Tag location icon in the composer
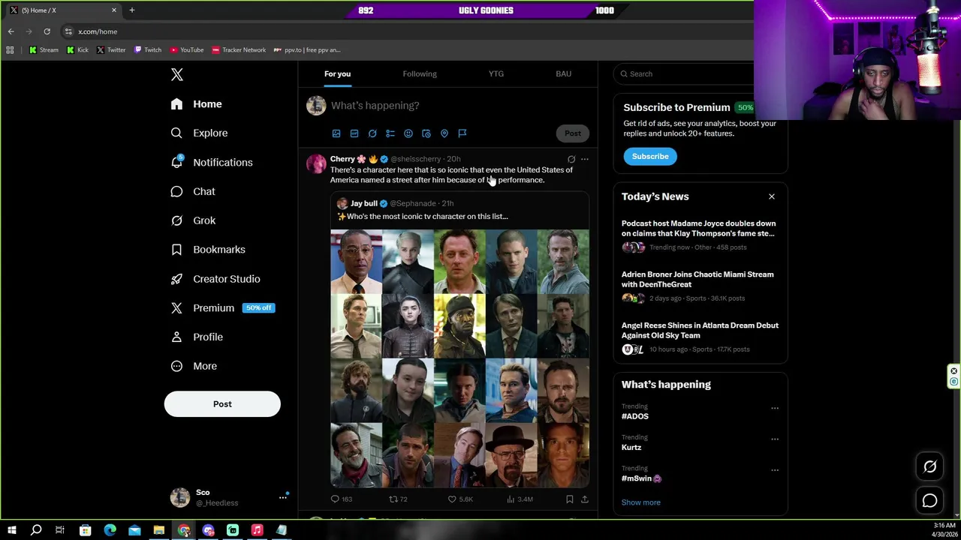This screenshot has height=540, width=961. (444, 133)
